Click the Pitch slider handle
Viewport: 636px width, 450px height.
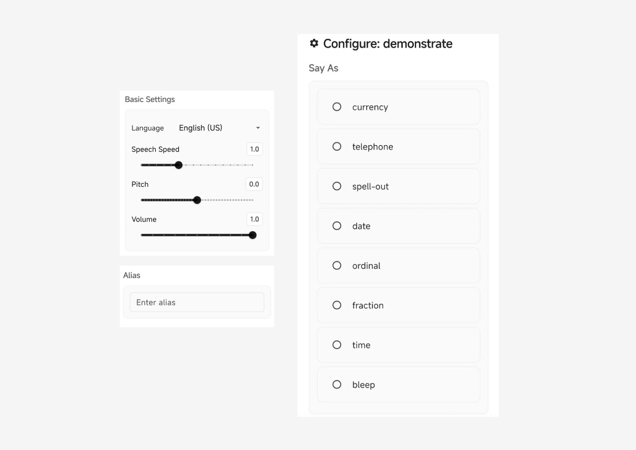click(x=197, y=200)
